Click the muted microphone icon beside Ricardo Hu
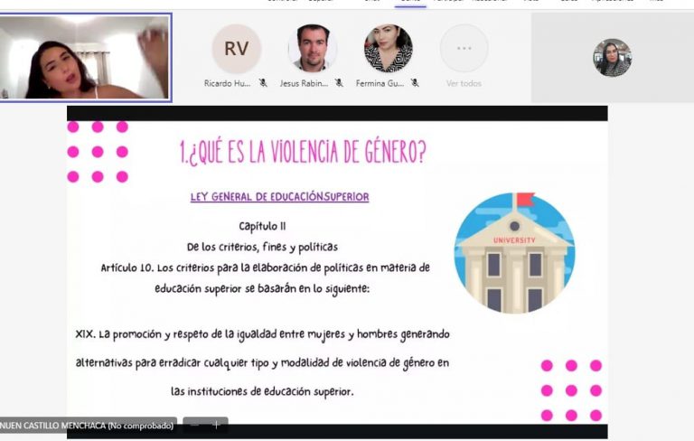Image resolution: width=694 pixels, height=441 pixels. tap(263, 83)
